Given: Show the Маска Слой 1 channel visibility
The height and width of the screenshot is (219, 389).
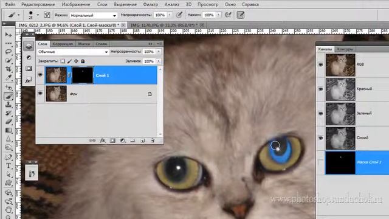Looking at the screenshot, I should click(x=321, y=162).
